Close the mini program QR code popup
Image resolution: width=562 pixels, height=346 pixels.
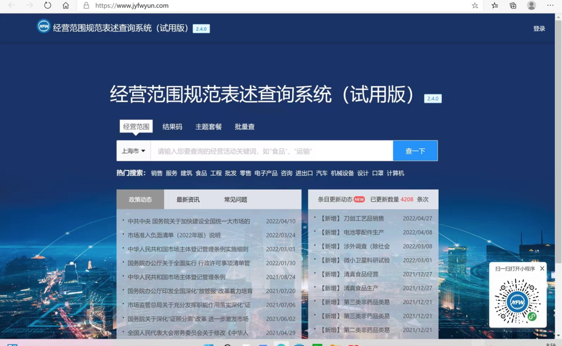point(542,269)
